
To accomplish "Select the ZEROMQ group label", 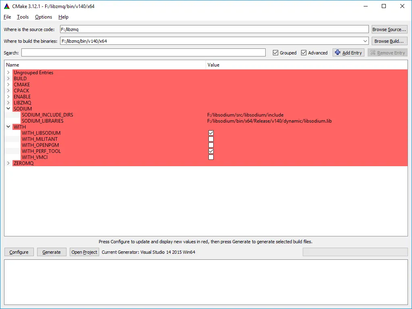I will (x=24, y=163).
